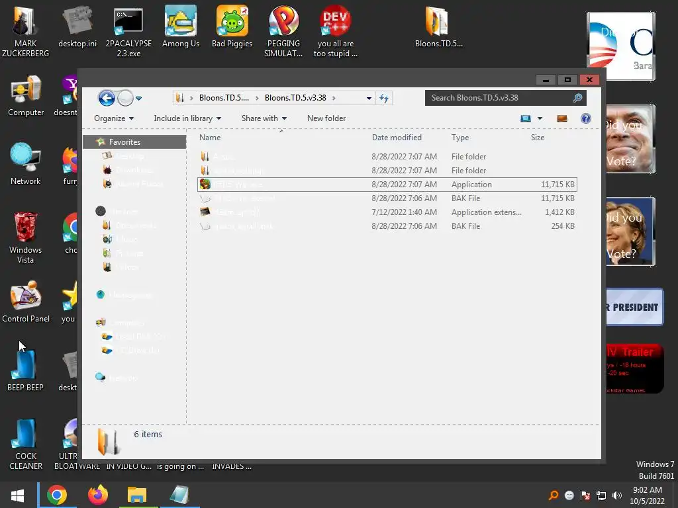This screenshot has width=678, height=508.
Task: Open Google Chrome from the taskbar
Action: click(x=57, y=495)
